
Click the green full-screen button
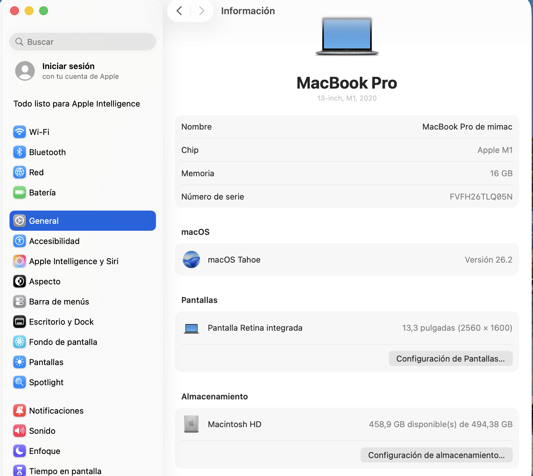pyautogui.click(x=44, y=11)
